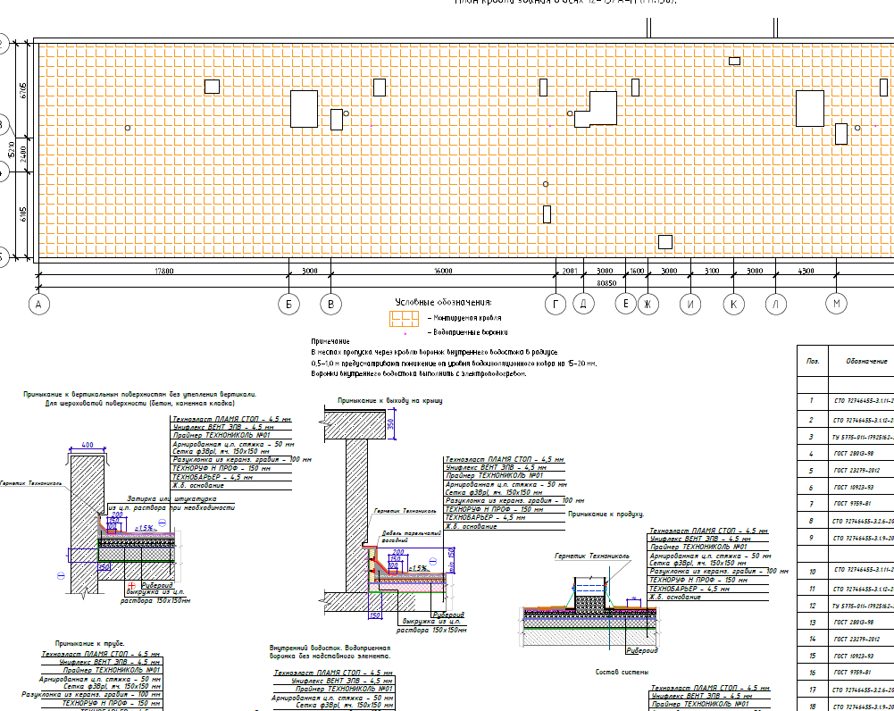Click grid axis bubble А

tap(38, 305)
